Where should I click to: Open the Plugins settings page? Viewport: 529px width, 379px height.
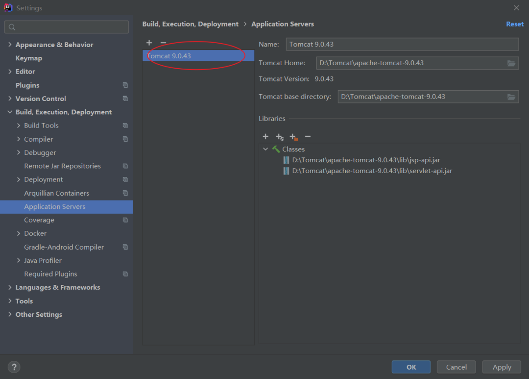[27, 85]
